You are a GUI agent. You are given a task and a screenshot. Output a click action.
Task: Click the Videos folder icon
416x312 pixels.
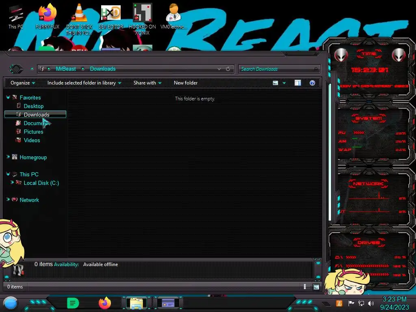coord(19,140)
